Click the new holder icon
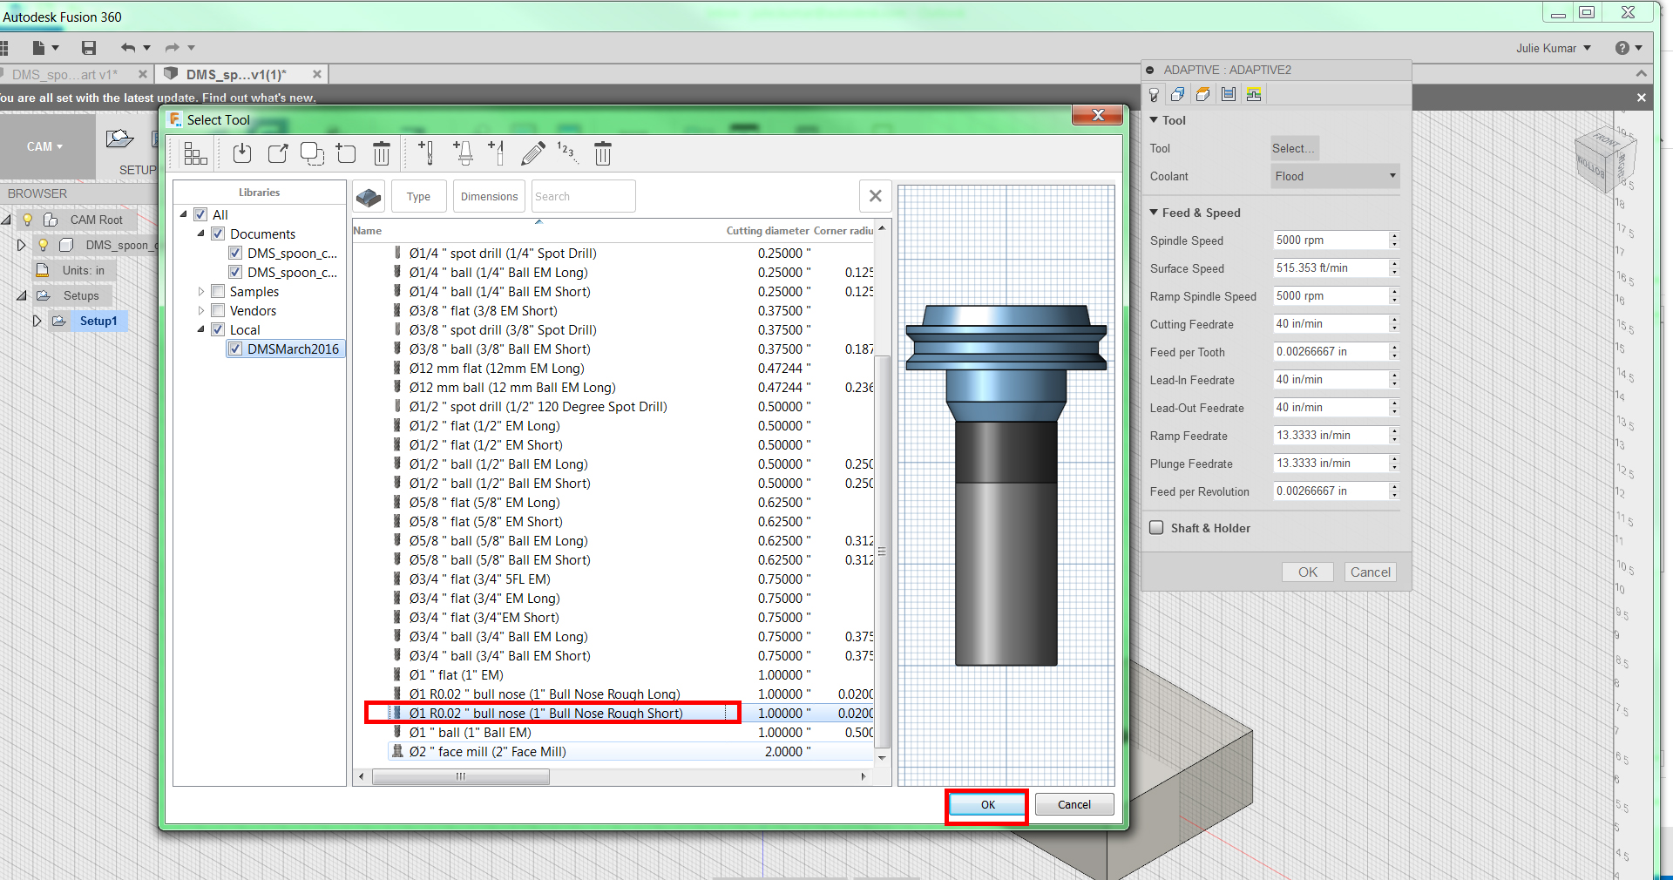This screenshot has width=1673, height=880. (x=464, y=154)
